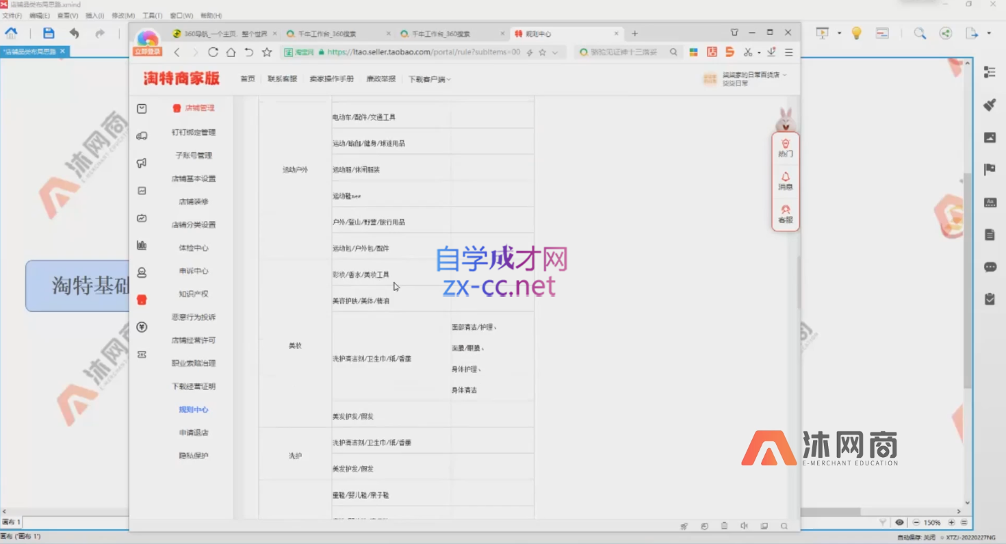Click the bar chart data sidebar icon
This screenshot has height=544, width=1006.
click(x=142, y=245)
